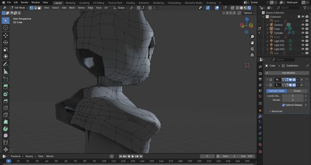
Task: Switch to the Sculpting workspace tab
Action: tap(84, 2)
